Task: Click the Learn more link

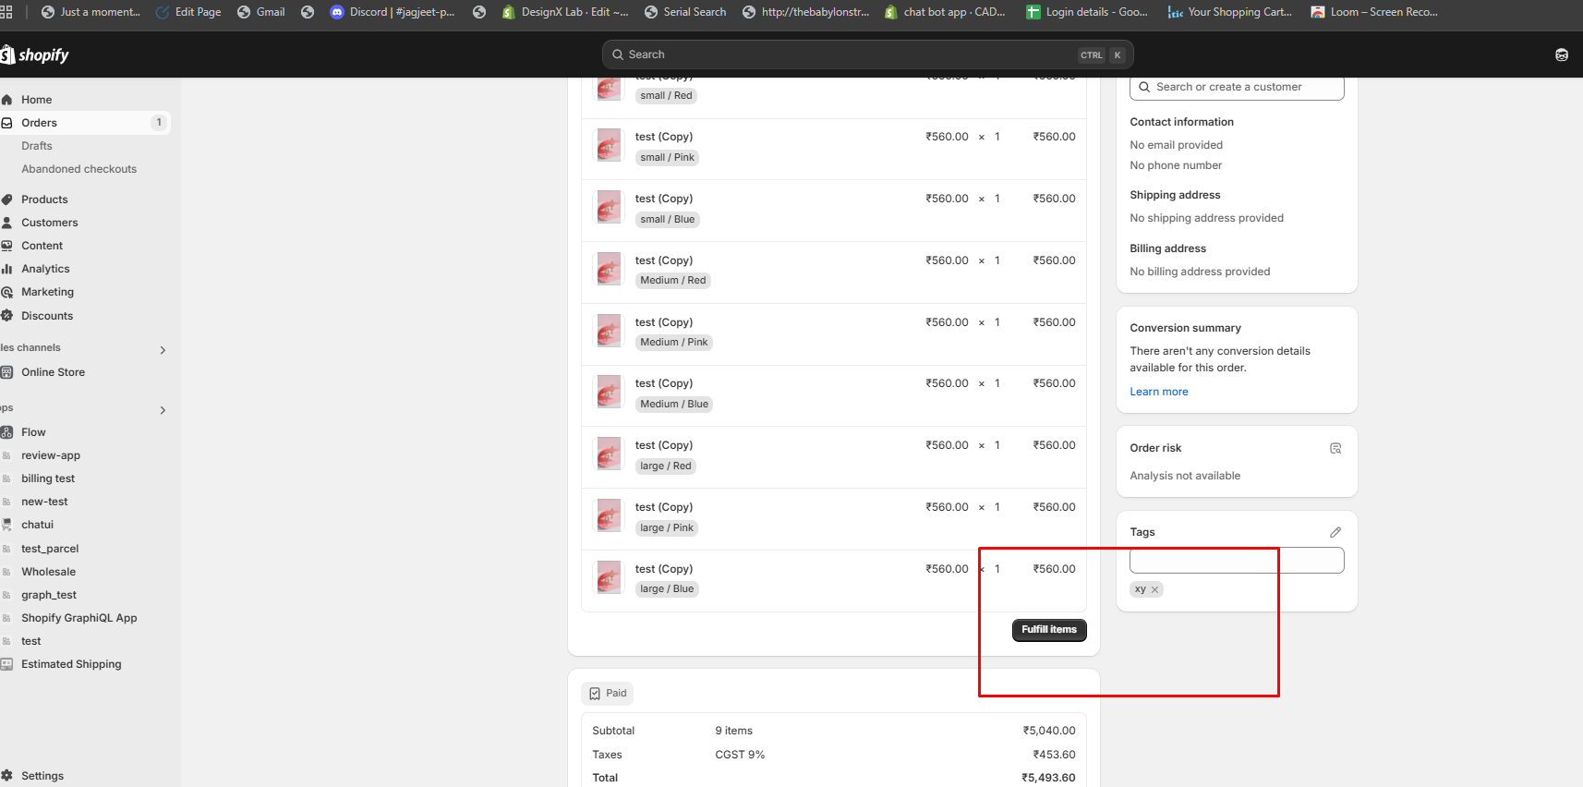Action: click(x=1159, y=392)
